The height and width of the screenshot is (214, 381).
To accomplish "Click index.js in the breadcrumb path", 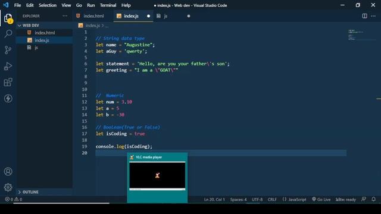I will point(92,26).
